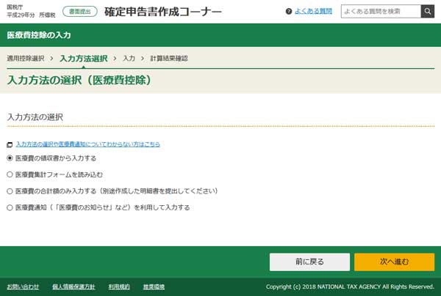Open the 利用規約 footer link
The width and height of the screenshot is (441, 296).
pyautogui.click(x=118, y=286)
